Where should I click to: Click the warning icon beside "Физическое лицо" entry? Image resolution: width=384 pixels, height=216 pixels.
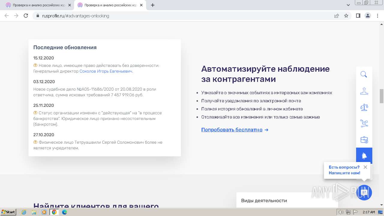coord(35,142)
